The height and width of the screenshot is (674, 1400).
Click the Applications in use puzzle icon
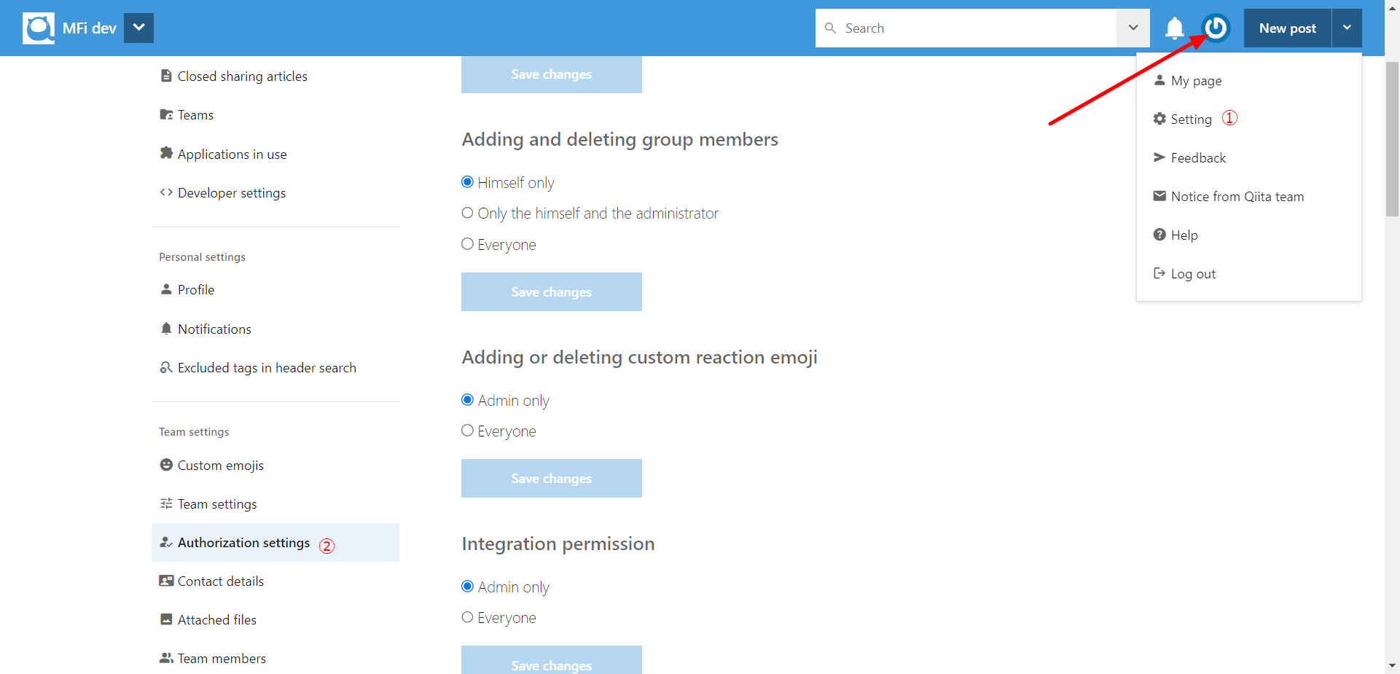point(166,153)
